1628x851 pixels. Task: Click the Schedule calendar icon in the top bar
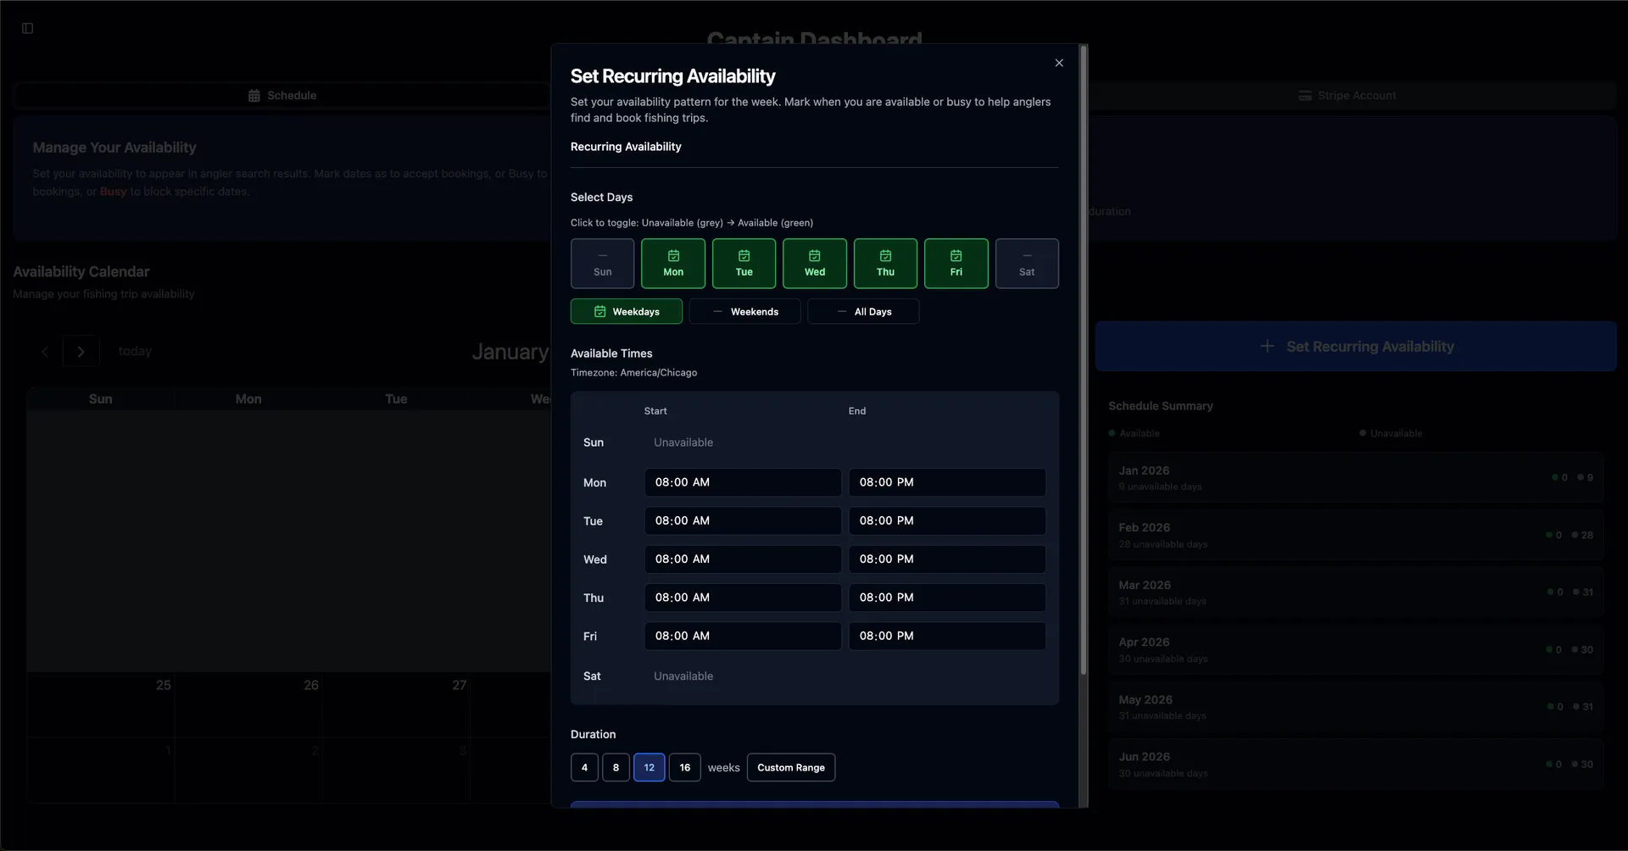(253, 95)
